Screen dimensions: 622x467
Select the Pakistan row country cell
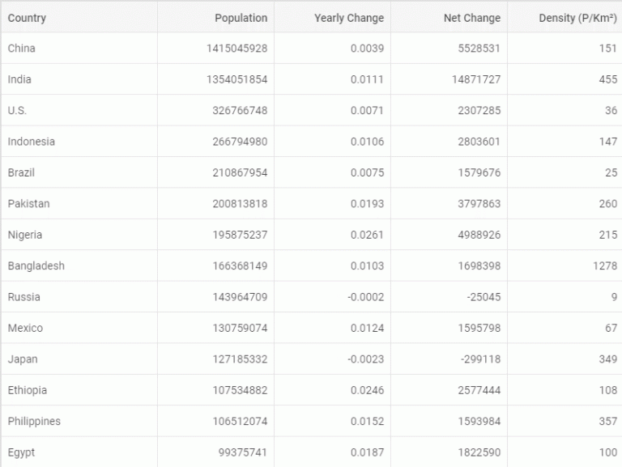[x=79, y=203]
